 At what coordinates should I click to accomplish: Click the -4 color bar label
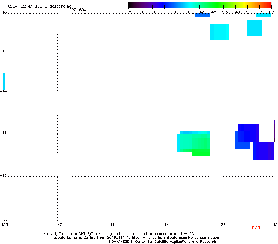(174, 12)
